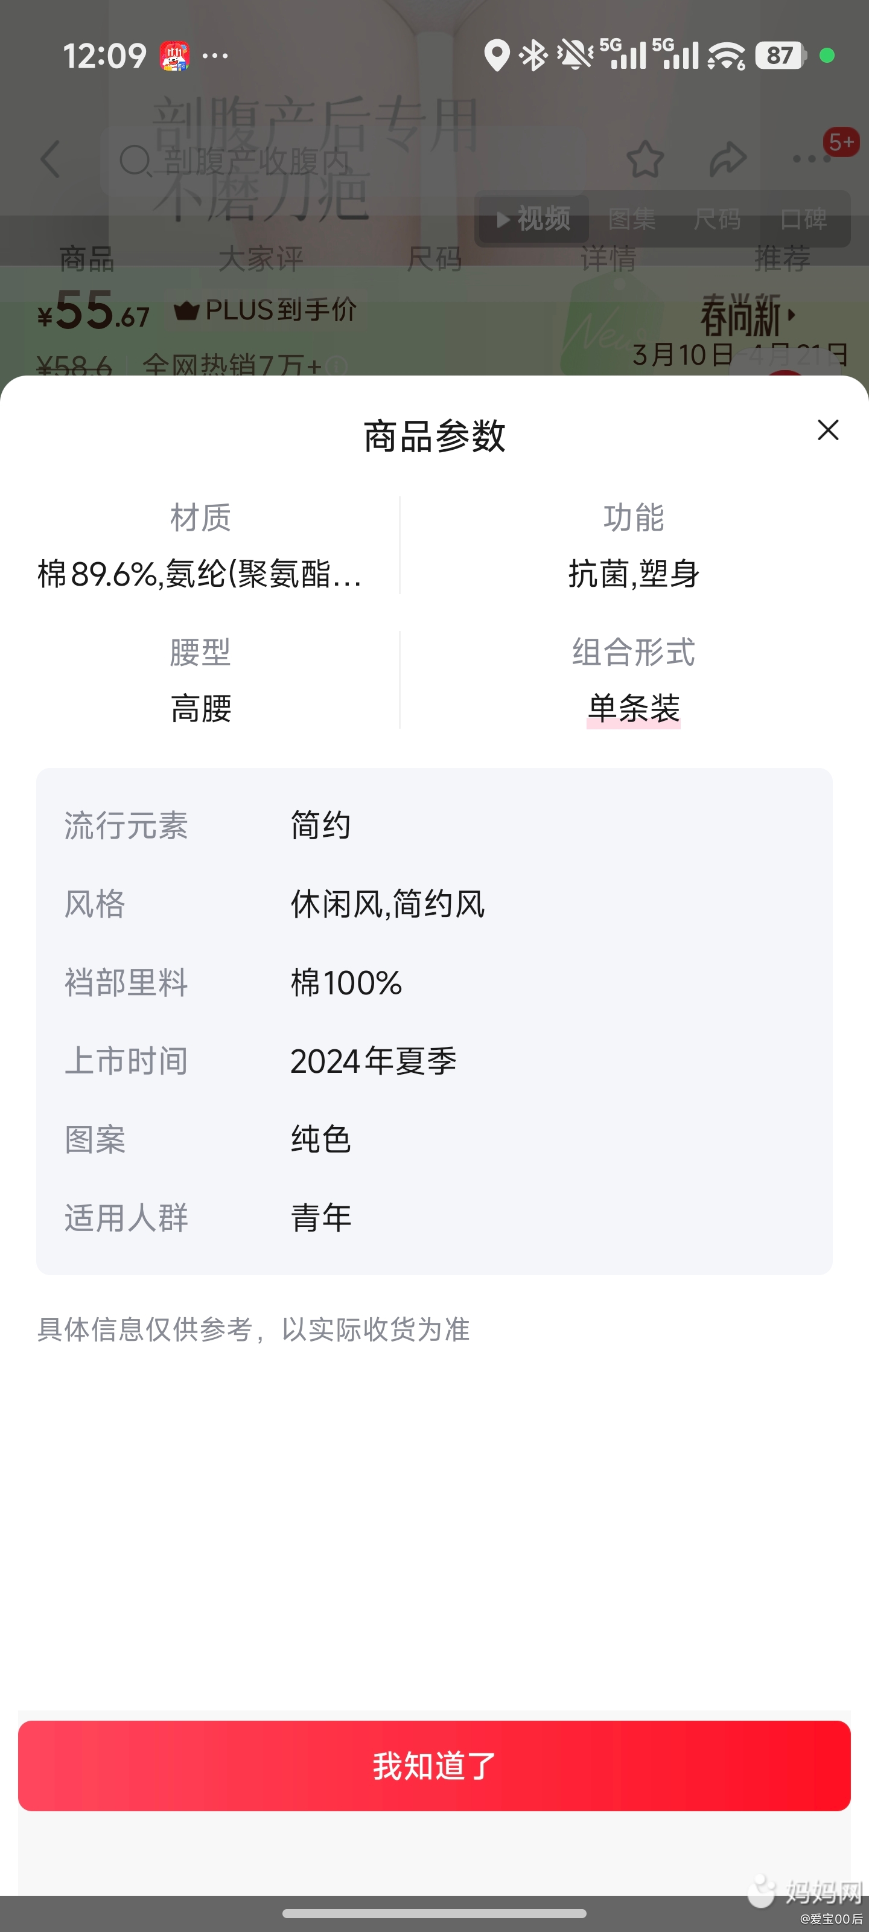Tap the JD app notification icon

174,56
